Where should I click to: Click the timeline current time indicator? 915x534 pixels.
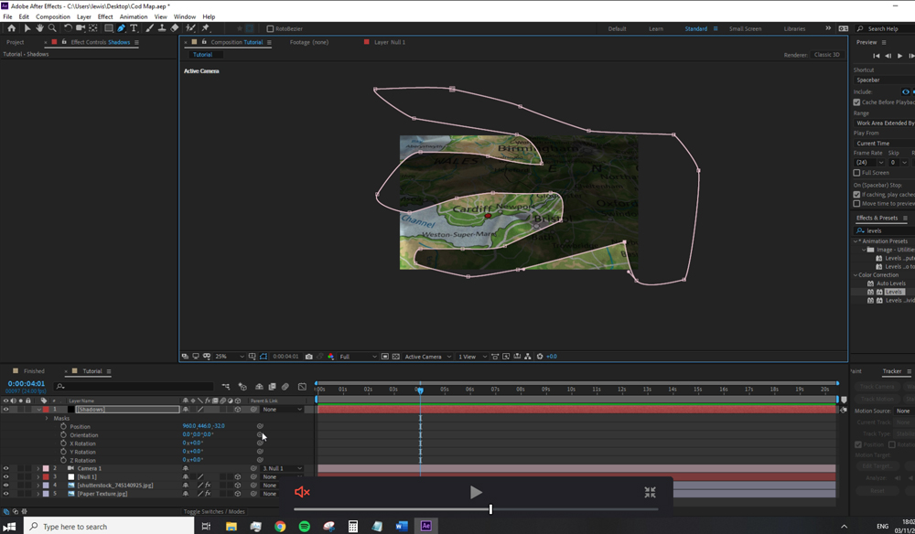tap(420, 390)
